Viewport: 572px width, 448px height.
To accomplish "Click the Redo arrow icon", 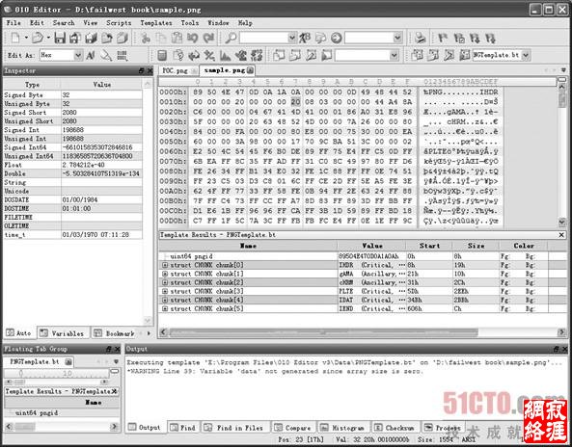I will click(208, 38).
